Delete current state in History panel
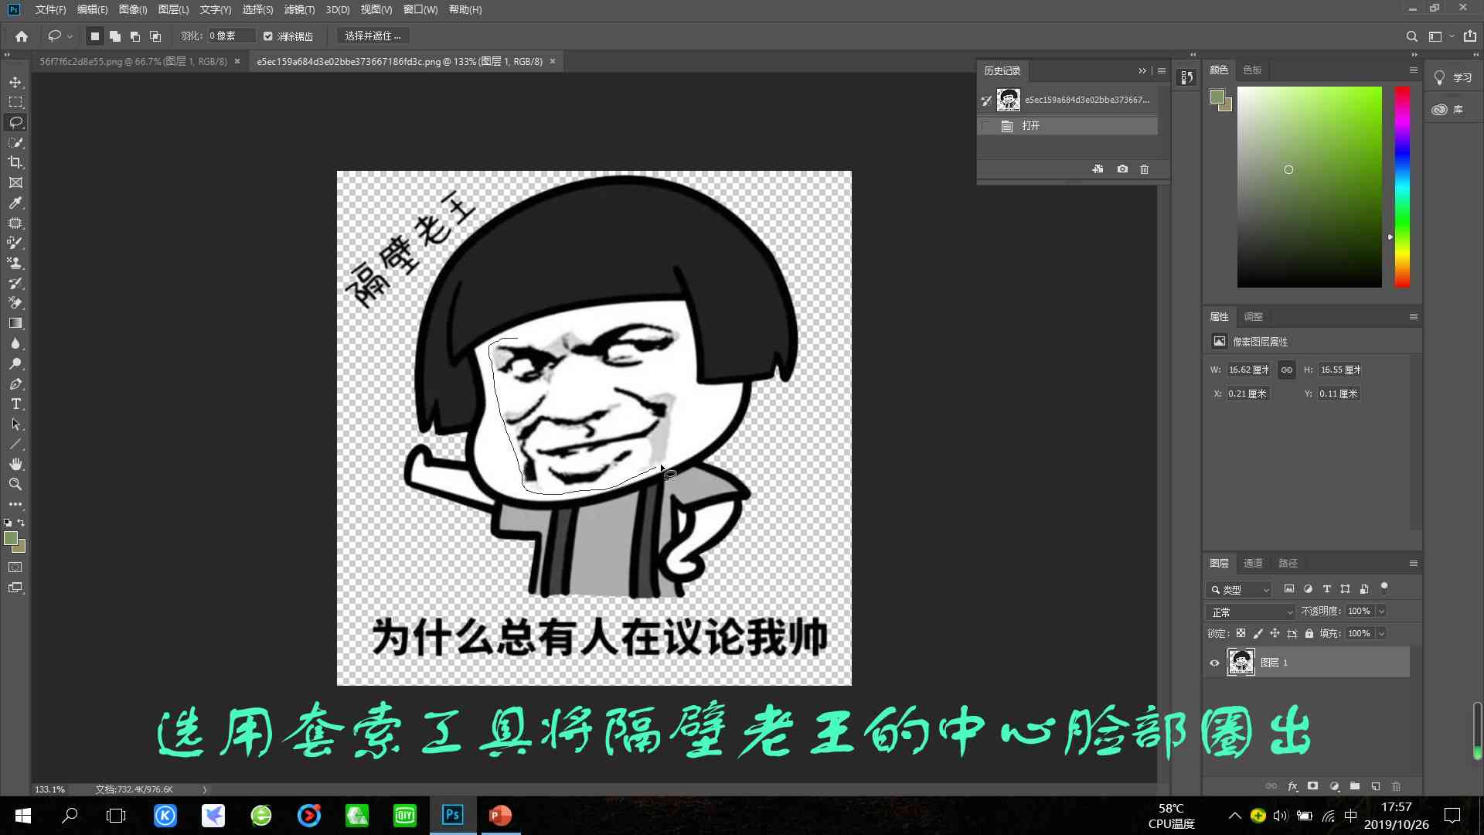This screenshot has width=1484, height=835. tap(1145, 169)
